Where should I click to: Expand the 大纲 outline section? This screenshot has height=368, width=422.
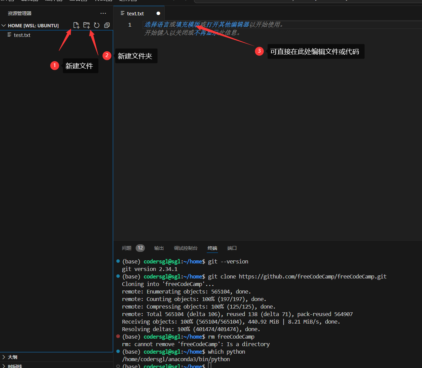tap(10, 357)
